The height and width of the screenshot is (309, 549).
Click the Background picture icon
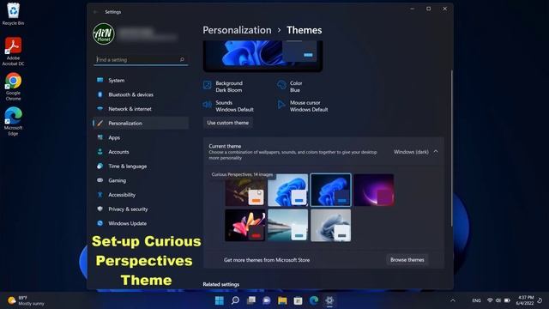click(x=208, y=85)
